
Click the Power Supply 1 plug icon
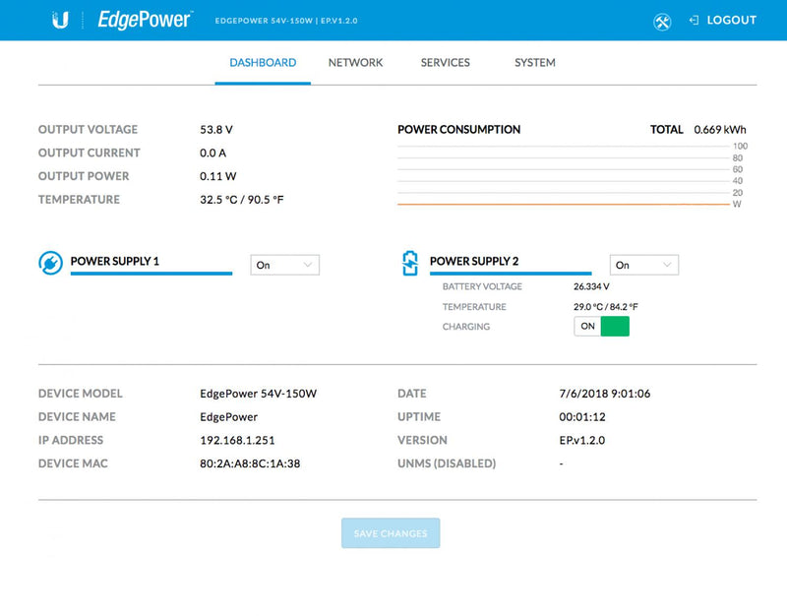point(50,263)
